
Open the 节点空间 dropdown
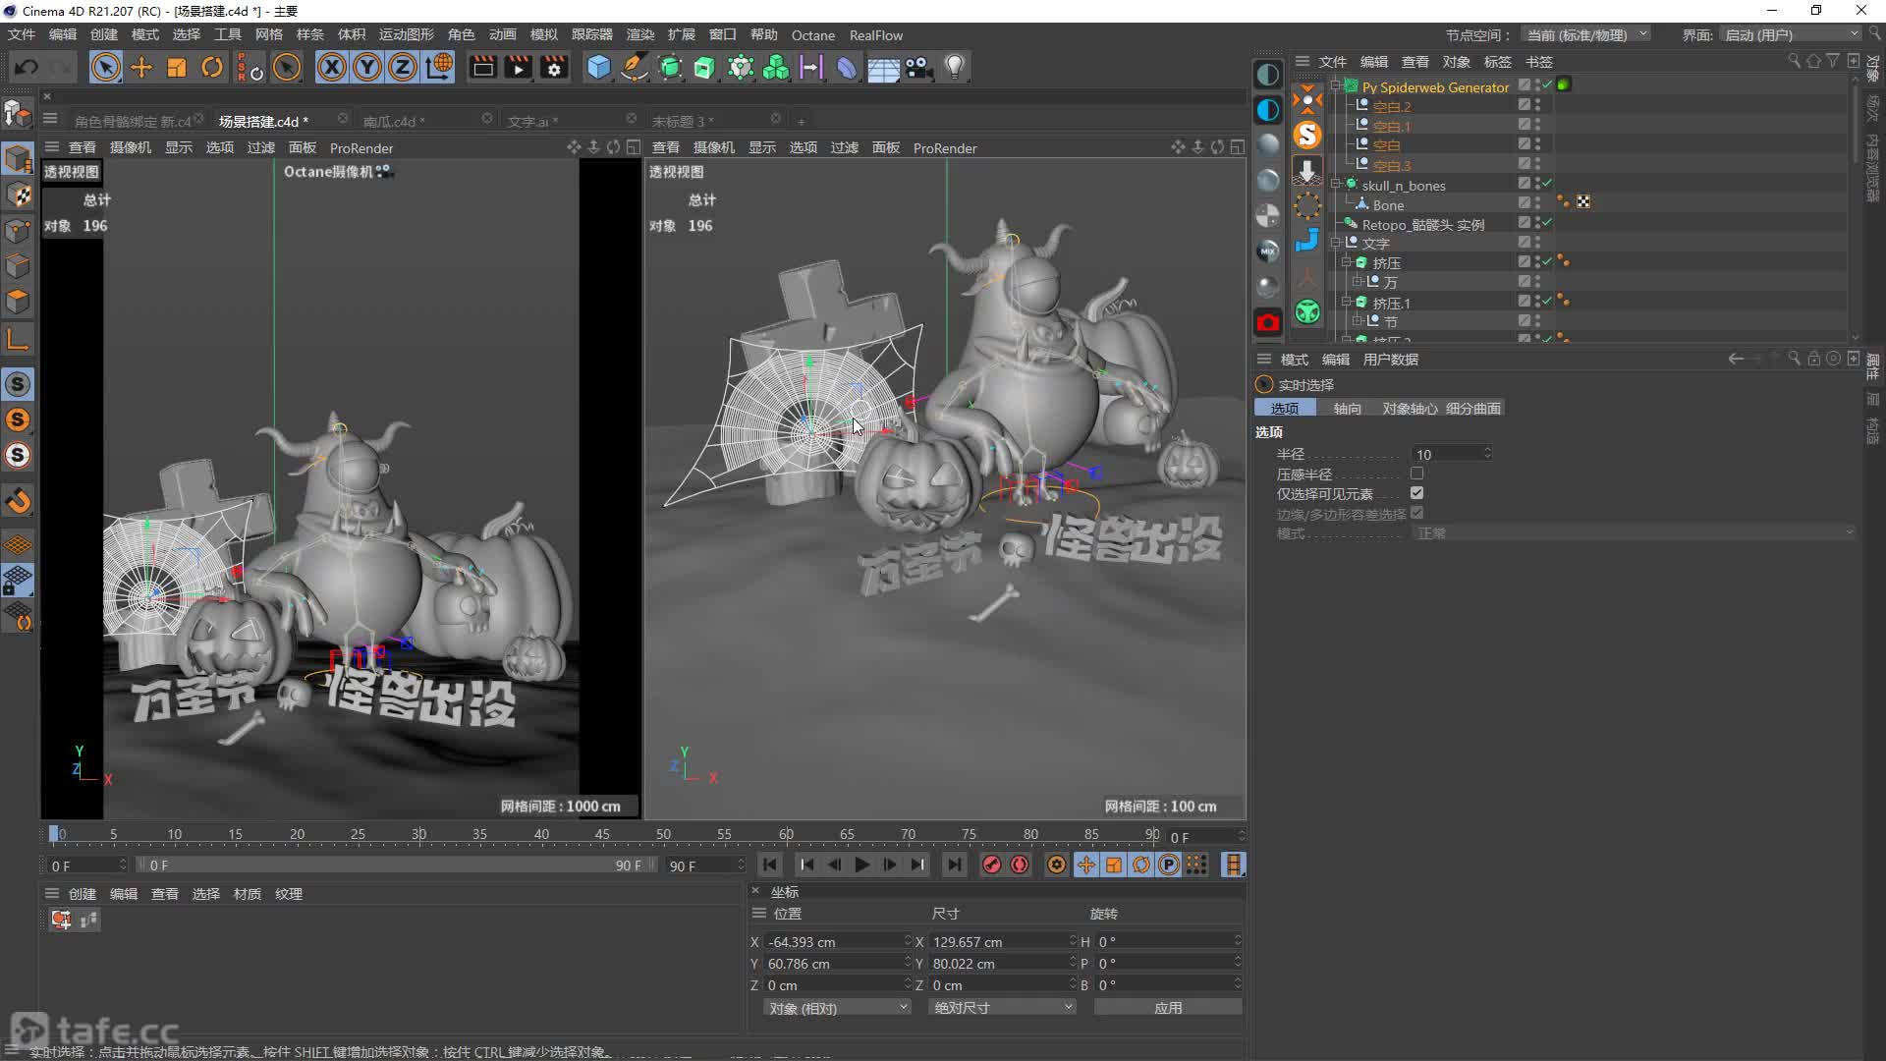[1584, 34]
